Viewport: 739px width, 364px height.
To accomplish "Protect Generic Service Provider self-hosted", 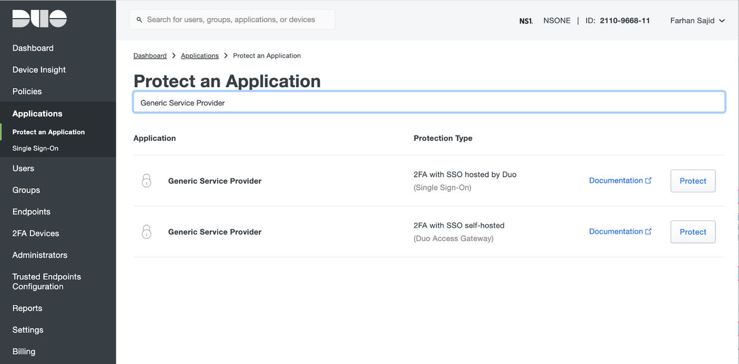I will [x=693, y=231].
